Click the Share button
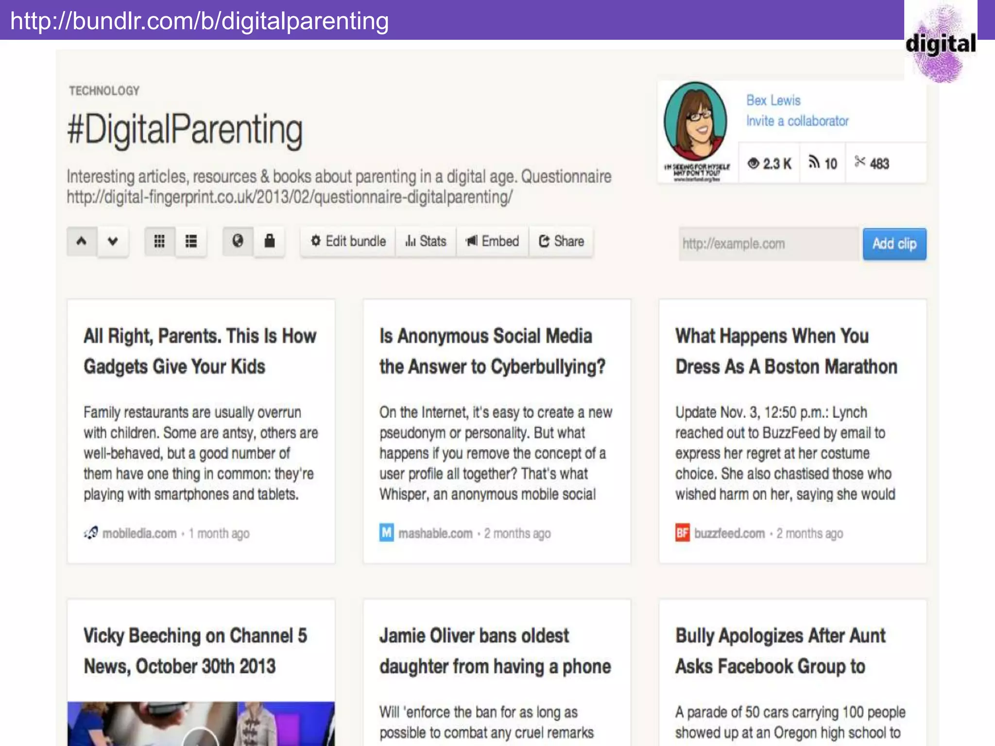Image resolution: width=995 pixels, height=746 pixels. point(561,241)
